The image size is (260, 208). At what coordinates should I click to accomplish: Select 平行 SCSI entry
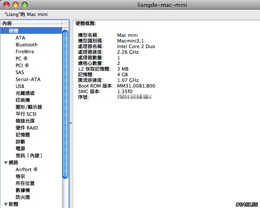tap(26, 114)
